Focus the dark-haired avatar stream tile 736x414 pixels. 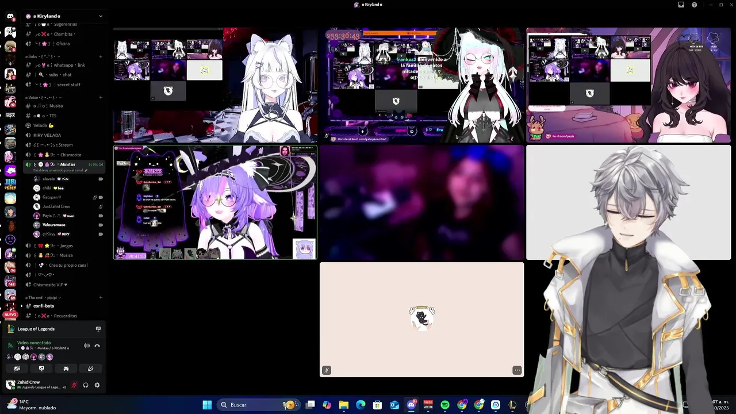[628, 85]
